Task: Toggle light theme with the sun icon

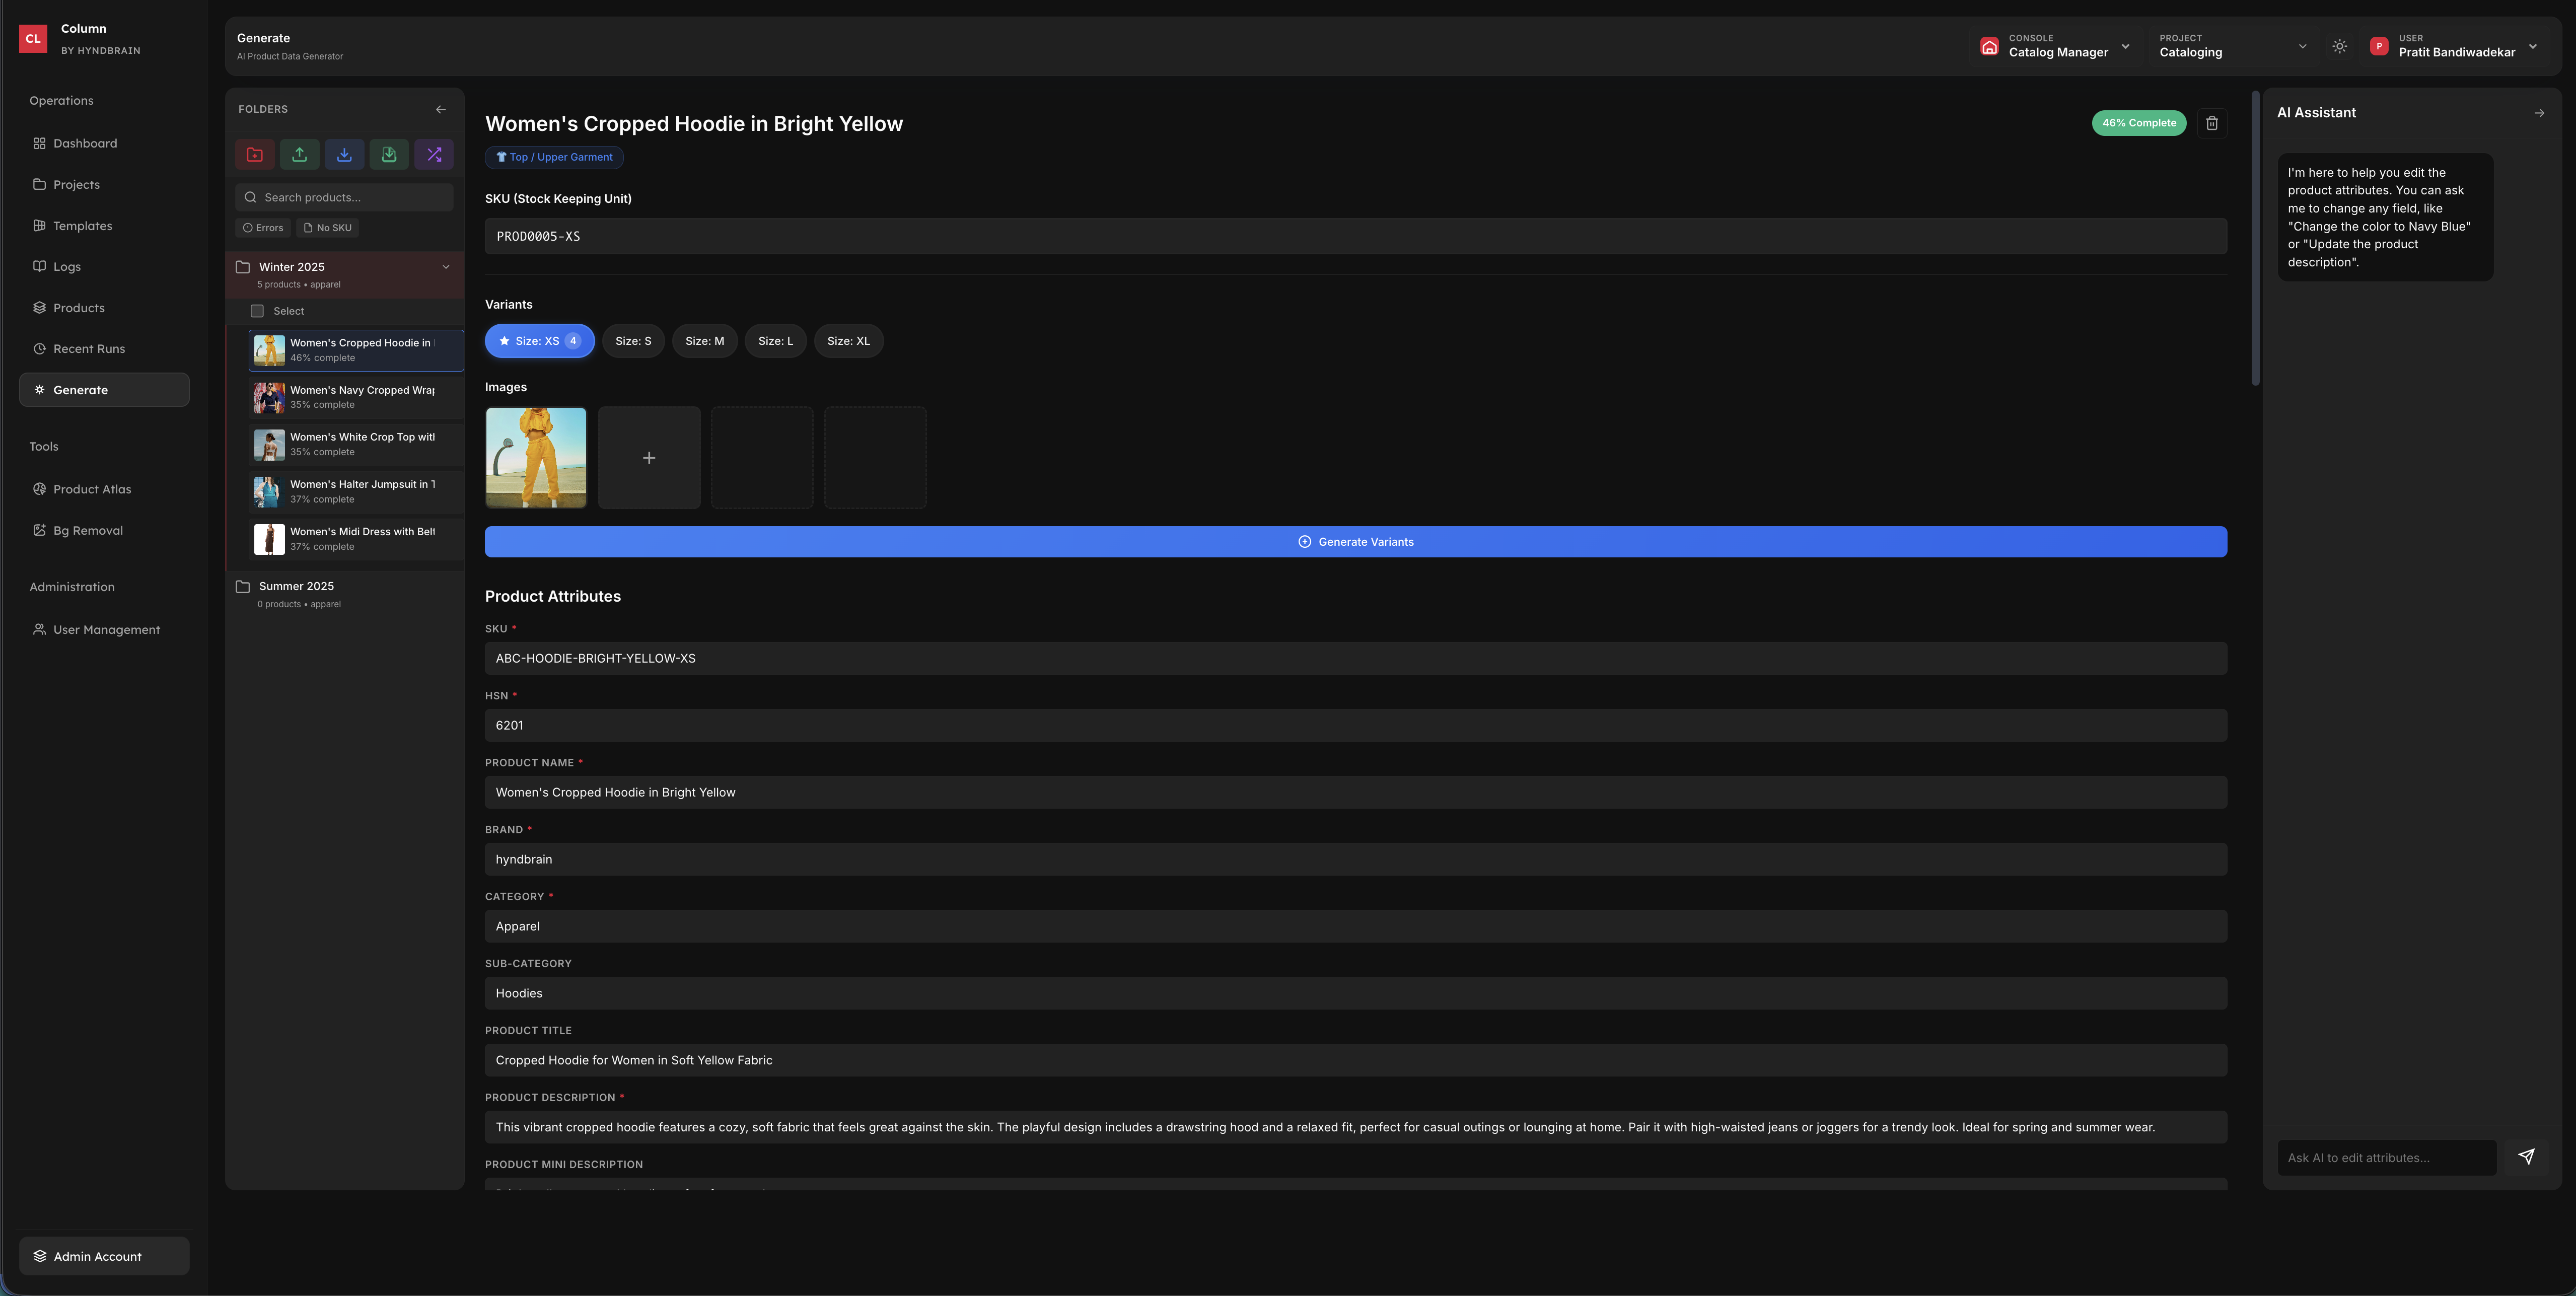Action: [2339, 46]
